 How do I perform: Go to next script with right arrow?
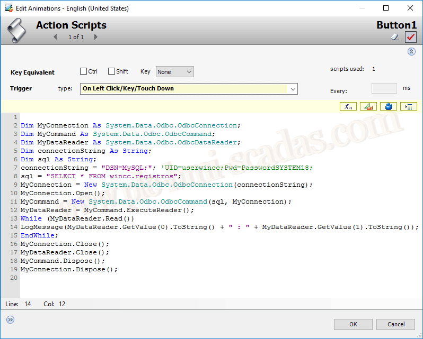[x=95, y=37]
